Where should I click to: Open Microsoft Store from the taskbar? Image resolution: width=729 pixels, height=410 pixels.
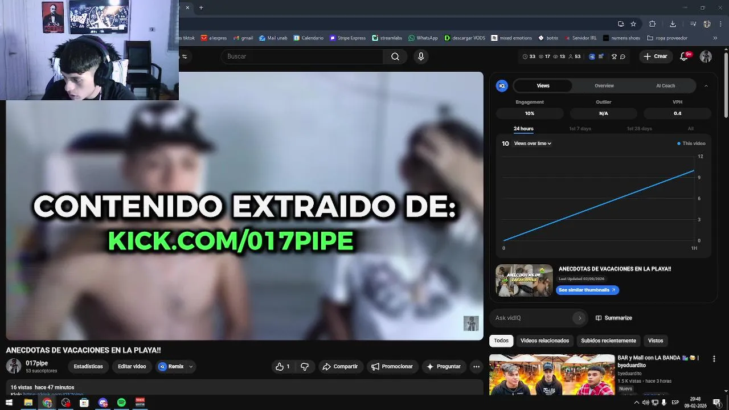[x=84, y=403]
